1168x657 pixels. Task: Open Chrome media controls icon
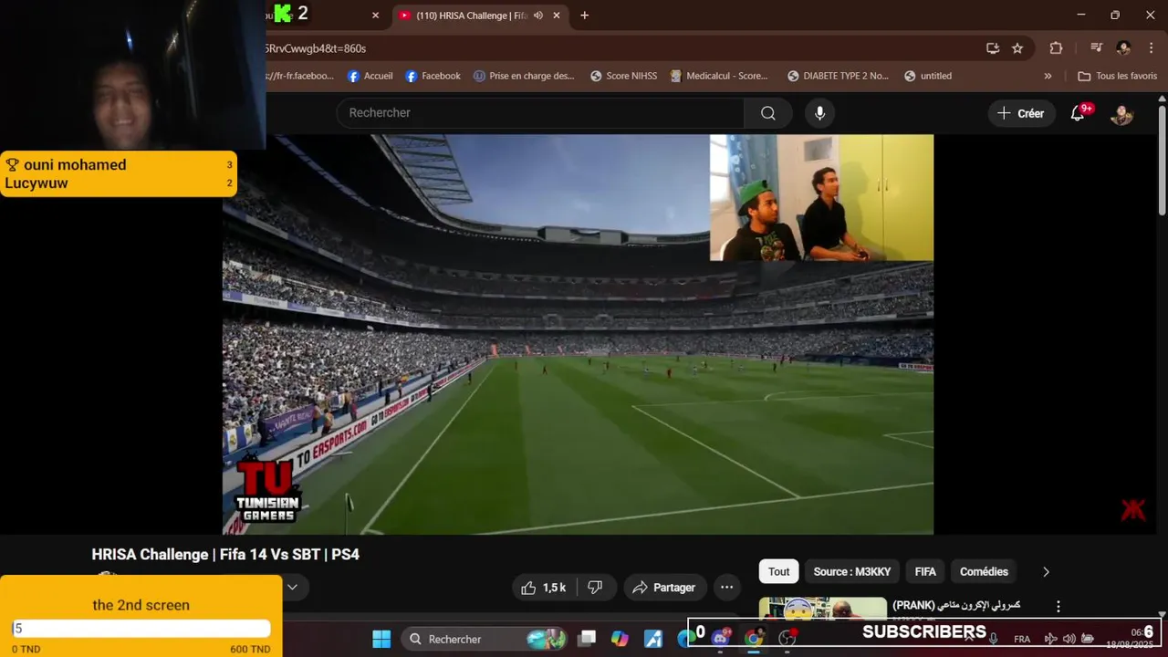[1096, 48]
